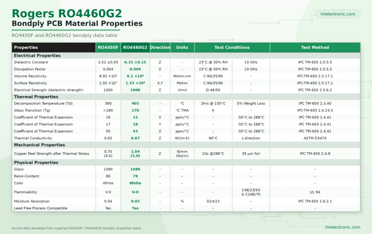
Task: Open the hilelectronic.com link badge at top
Action: pos(338,14)
